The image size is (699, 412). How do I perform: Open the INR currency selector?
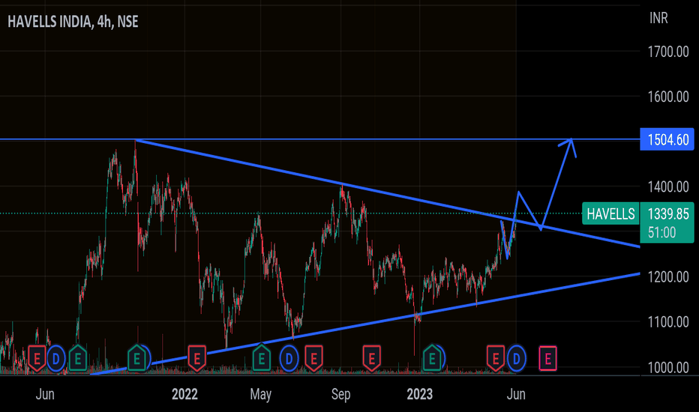click(658, 18)
